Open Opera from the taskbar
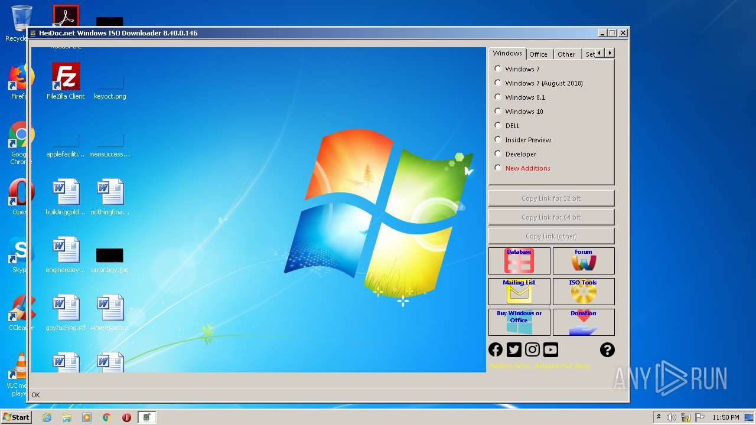Screen dimensions: 756x425 [x=126, y=417]
